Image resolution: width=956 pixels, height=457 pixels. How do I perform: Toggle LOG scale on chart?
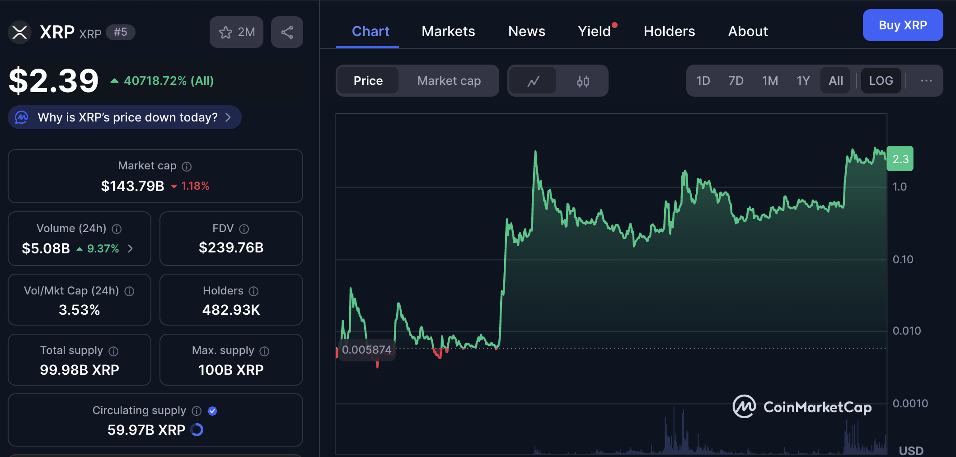pos(881,81)
